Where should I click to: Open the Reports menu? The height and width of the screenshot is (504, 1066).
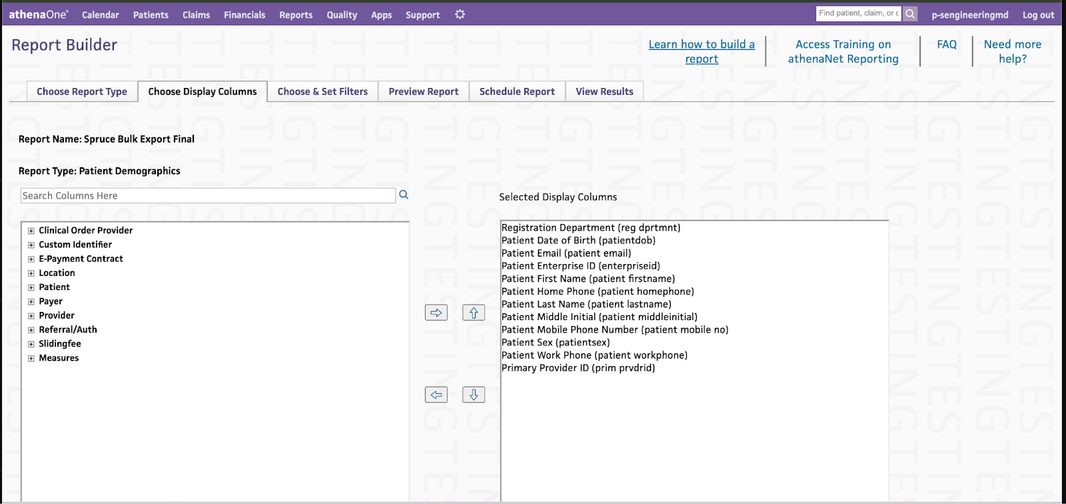(296, 15)
